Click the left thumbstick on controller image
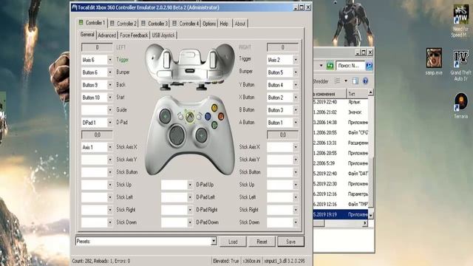The width and height of the screenshot is (473, 266). [165, 116]
